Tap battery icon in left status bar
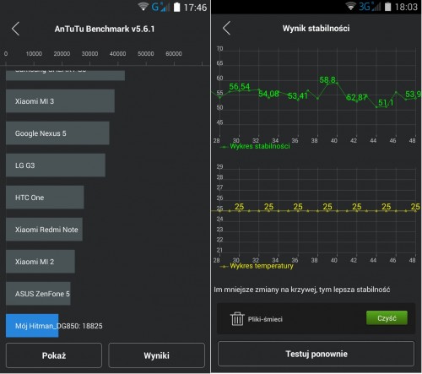This screenshot has height=374, width=422. [x=176, y=7]
